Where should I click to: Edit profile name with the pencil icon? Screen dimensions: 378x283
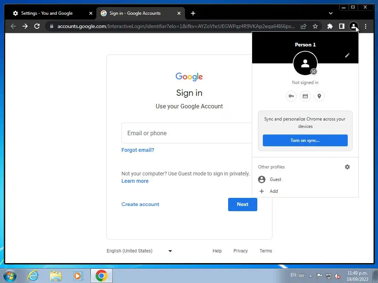[347, 55]
